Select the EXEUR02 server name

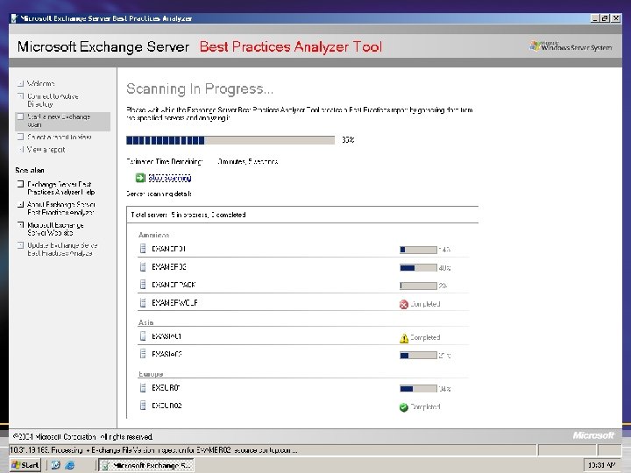click(167, 406)
